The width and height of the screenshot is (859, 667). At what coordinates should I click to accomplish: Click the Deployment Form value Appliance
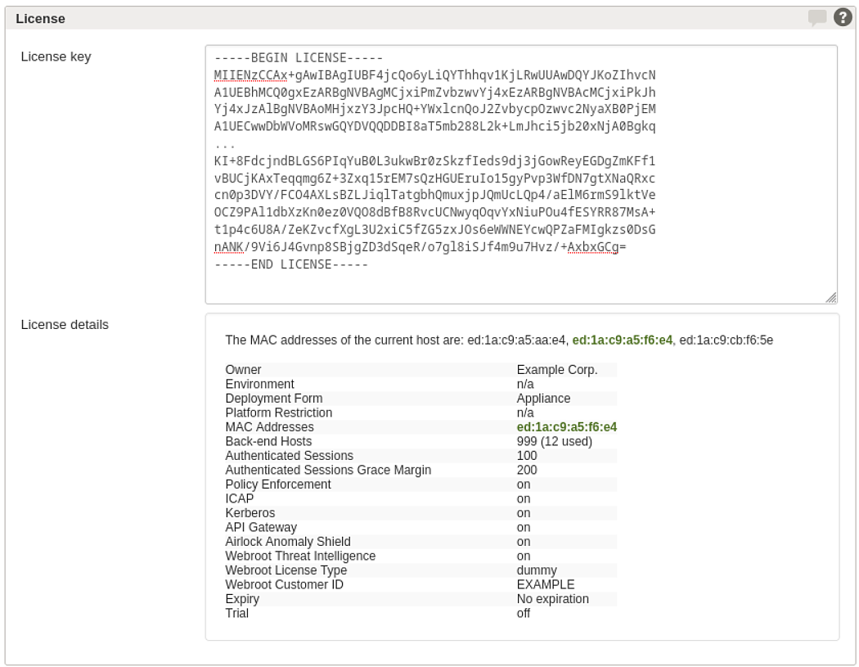tap(543, 399)
